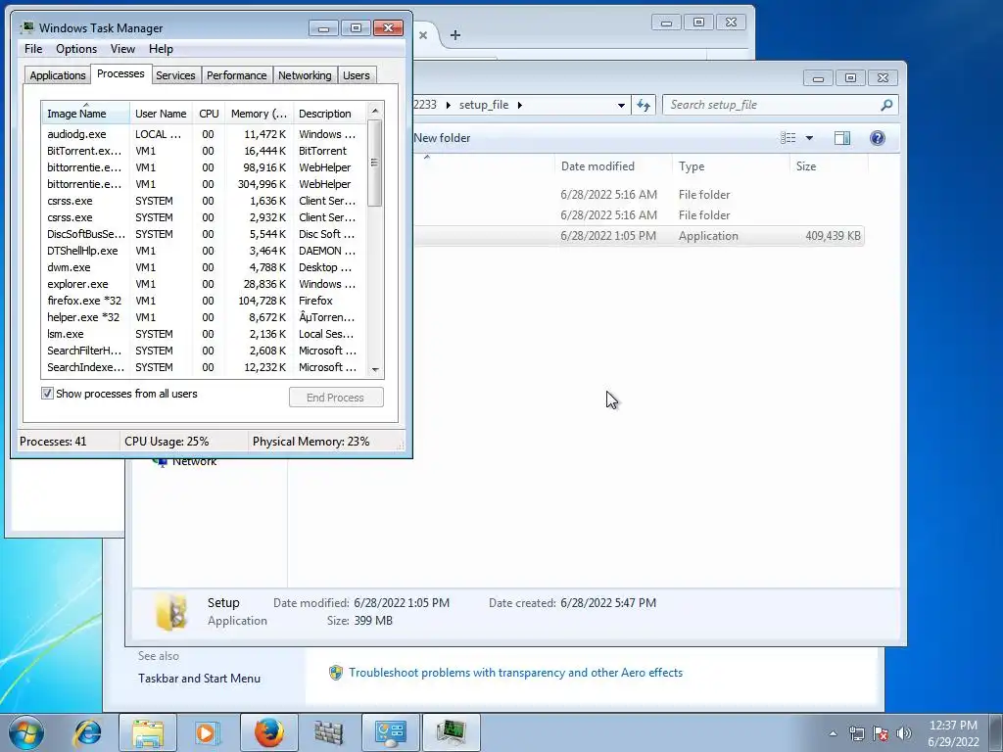This screenshot has height=752, width=1003.
Task: Sort processes by CPU column
Action: tap(209, 114)
